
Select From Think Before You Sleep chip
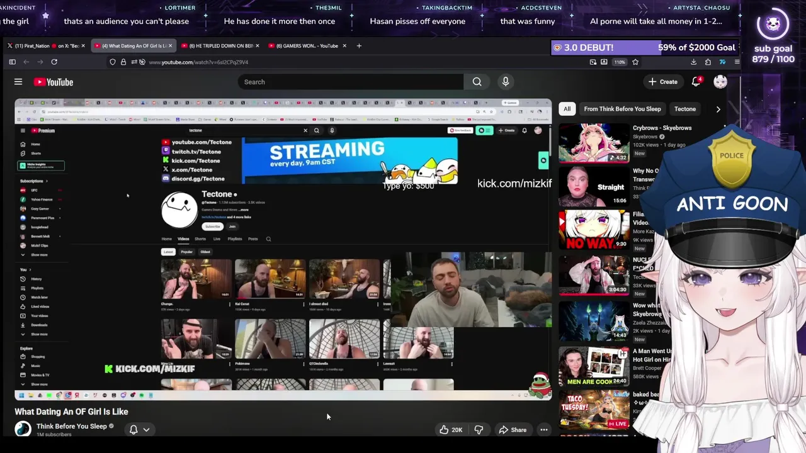point(622,109)
